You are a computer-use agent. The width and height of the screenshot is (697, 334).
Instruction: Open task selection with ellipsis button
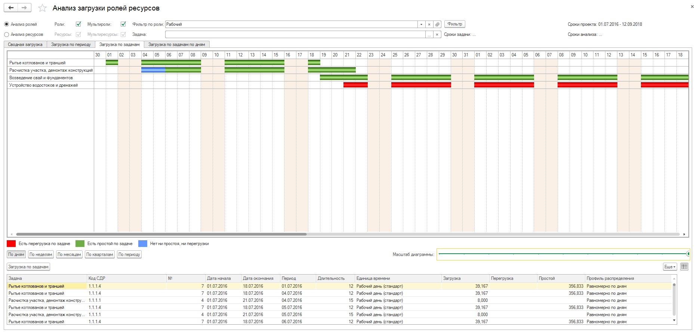coord(429,34)
